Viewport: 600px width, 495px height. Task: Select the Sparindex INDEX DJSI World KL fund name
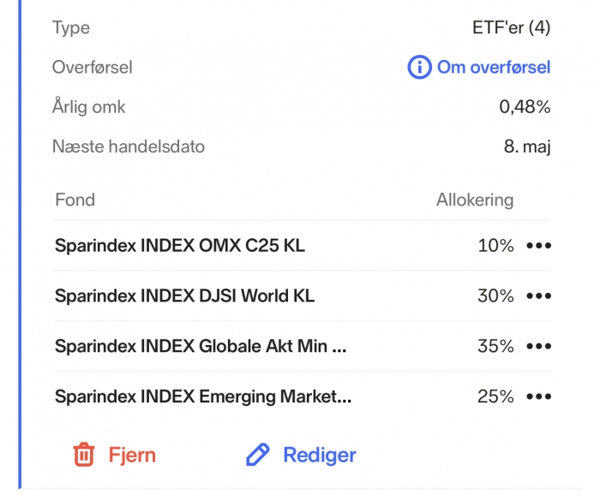pyautogui.click(x=184, y=295)
